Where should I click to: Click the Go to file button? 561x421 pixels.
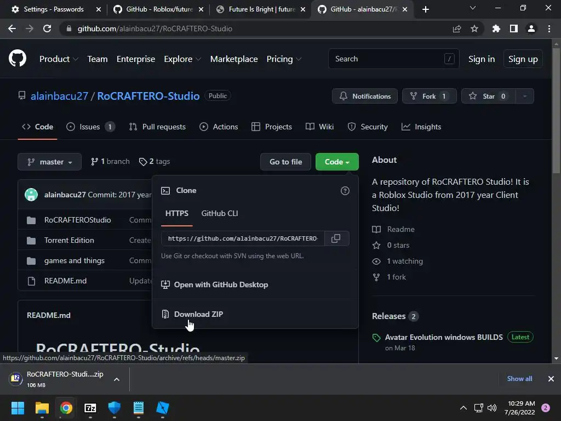point(285,162)
